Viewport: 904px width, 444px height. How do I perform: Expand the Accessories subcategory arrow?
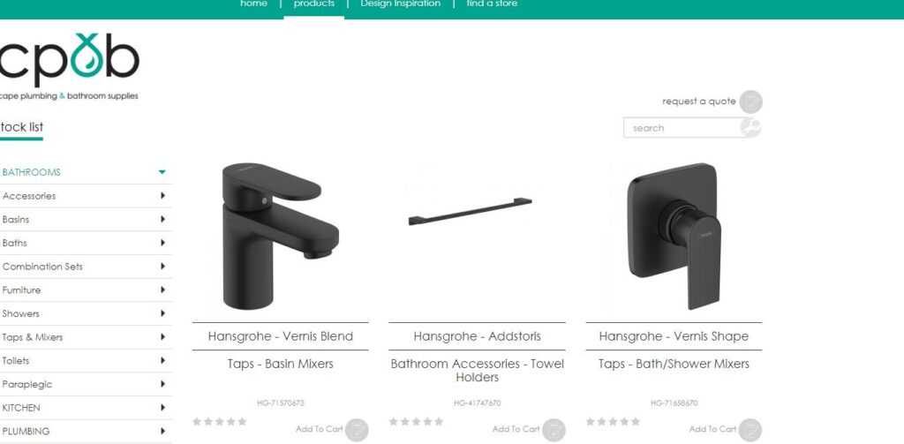coord(162,195)
